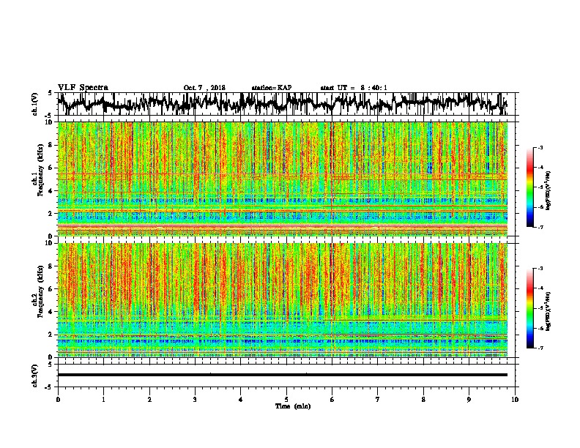Select the "start UT = 8:40:1" header text

[354, 88]
